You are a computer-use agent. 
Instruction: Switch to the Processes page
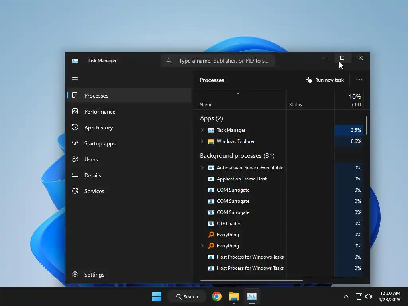tap(129, 96)
